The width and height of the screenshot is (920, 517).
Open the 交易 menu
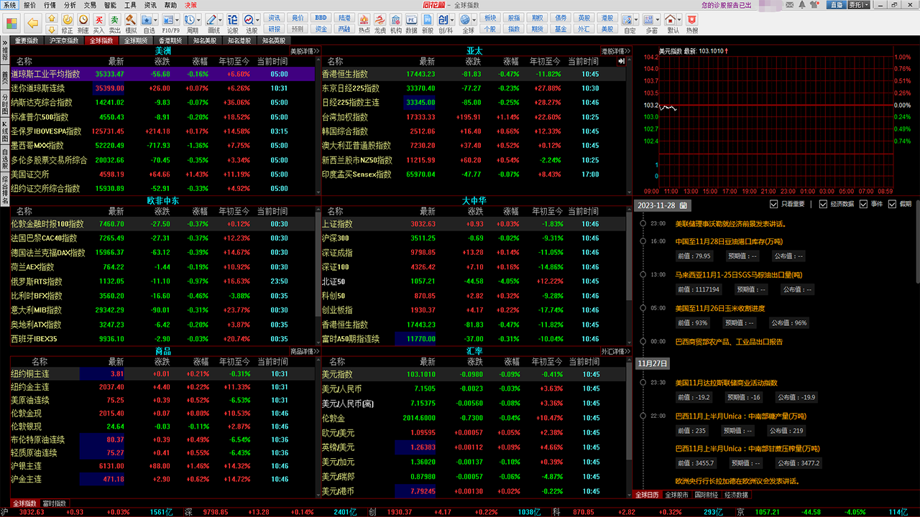click(90, 4)
